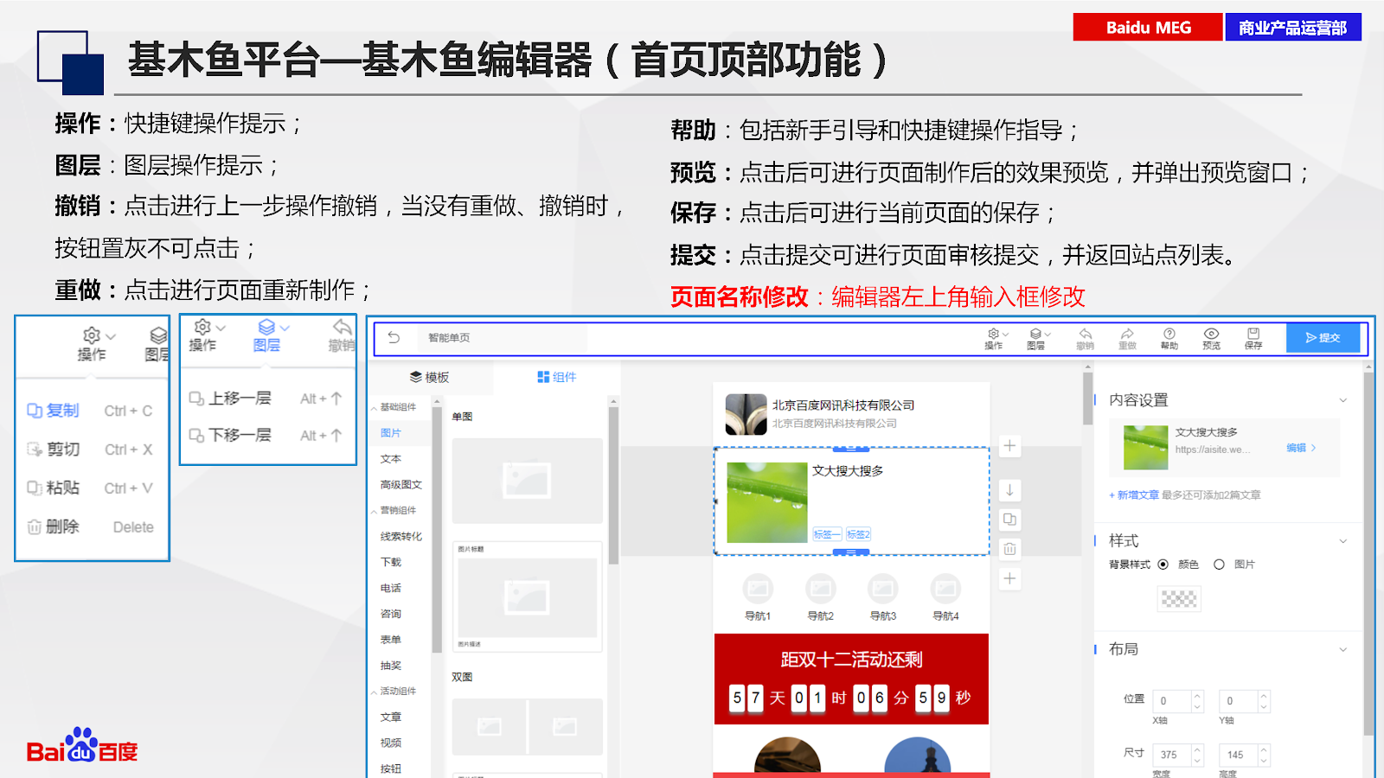Click the 下移一层 menu item
The image size is (1384, 778).
tap(266, 436)
